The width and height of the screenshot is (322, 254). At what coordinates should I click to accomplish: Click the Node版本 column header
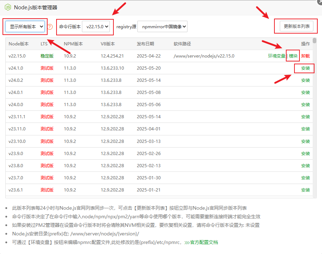tap(19, 44)
